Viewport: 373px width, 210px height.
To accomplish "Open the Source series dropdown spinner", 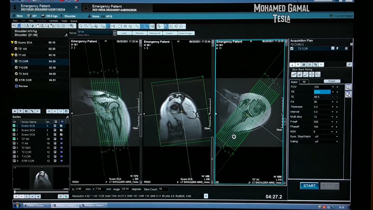I will pyautogui.click(x=115, y=33).
